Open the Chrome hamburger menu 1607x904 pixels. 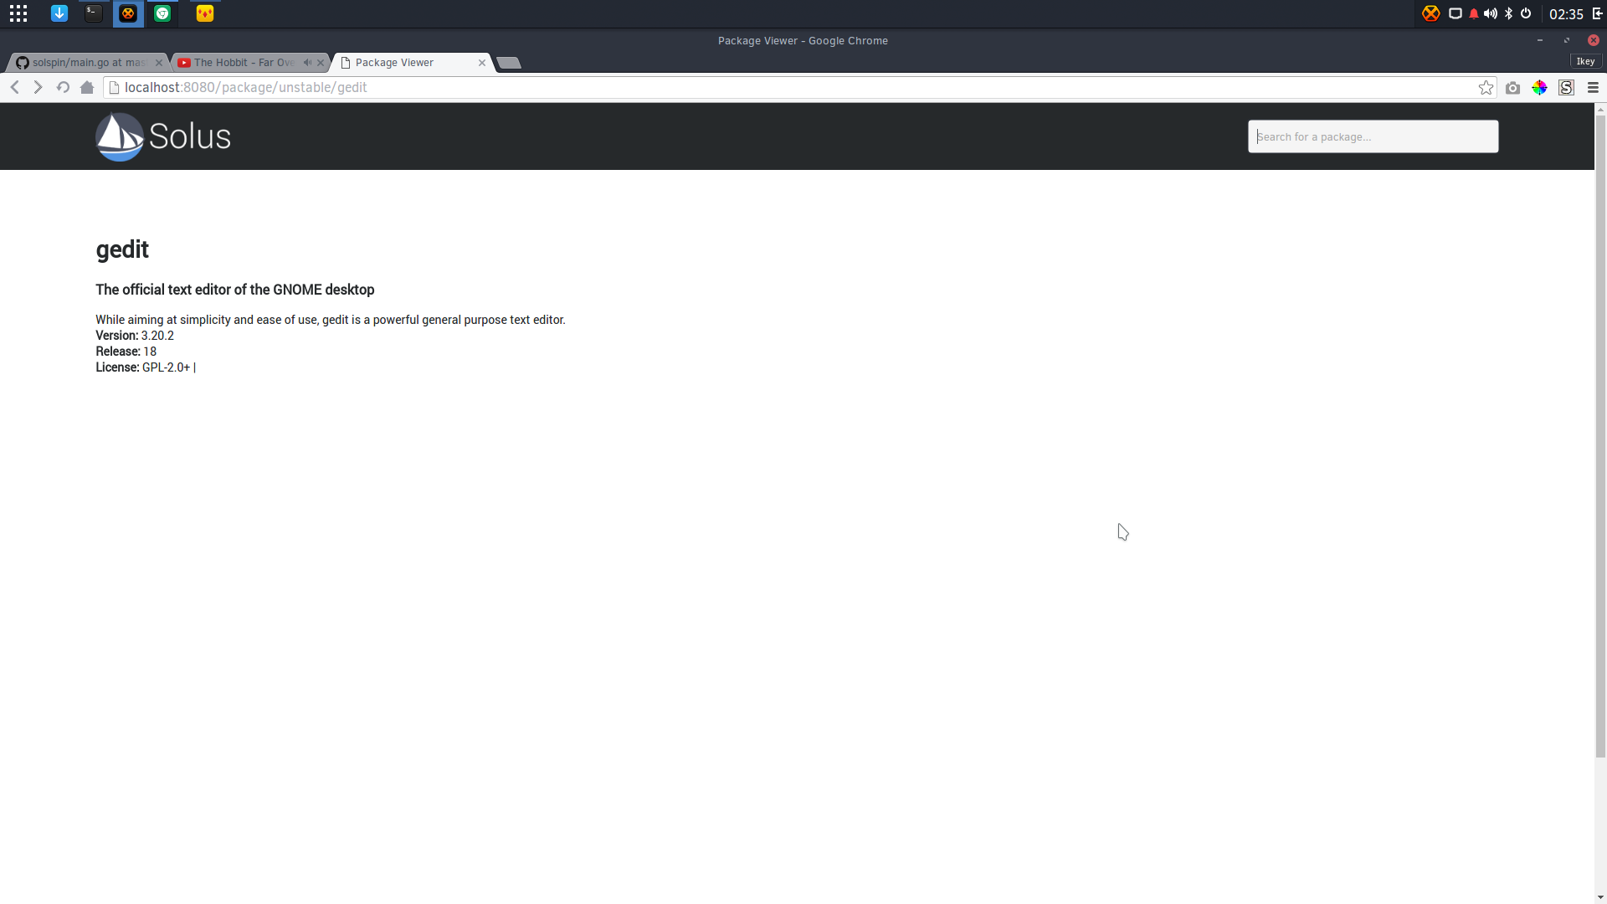coord(1593,88)
